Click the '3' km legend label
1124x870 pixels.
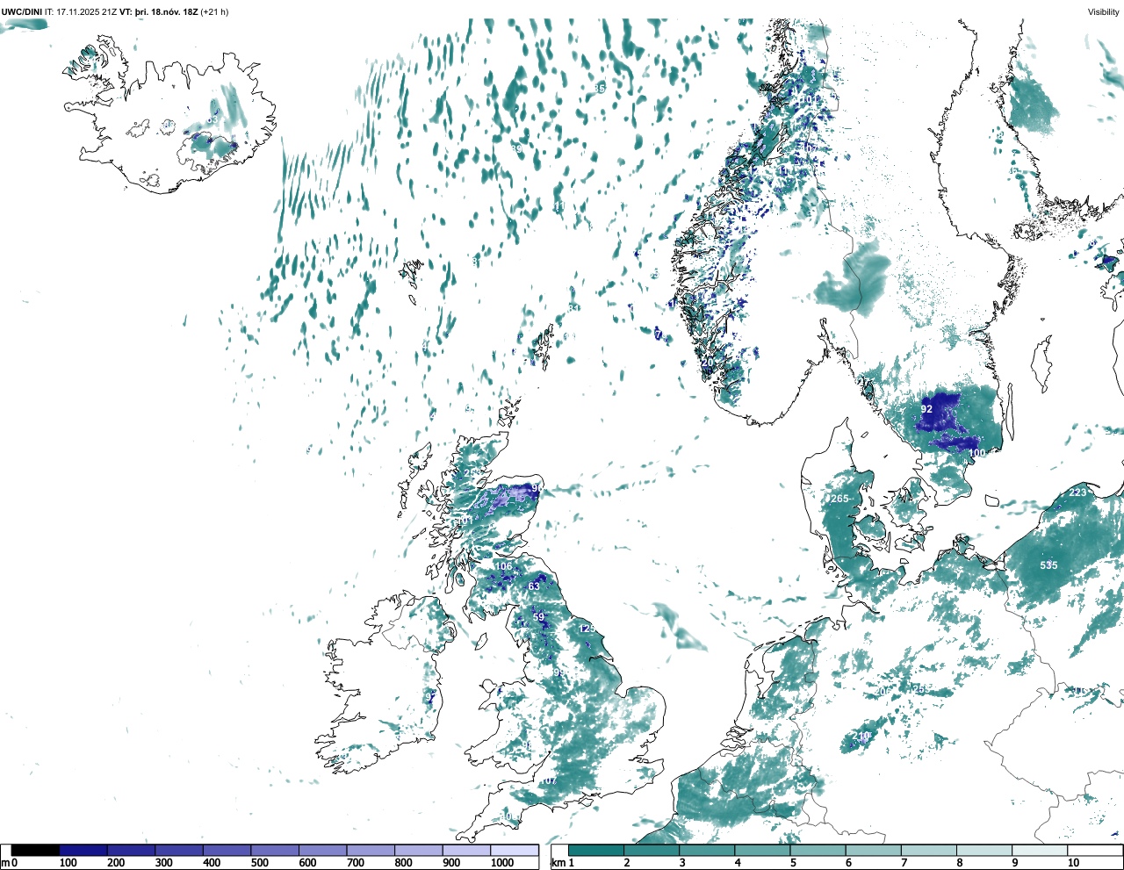click(x=681, y=863)
